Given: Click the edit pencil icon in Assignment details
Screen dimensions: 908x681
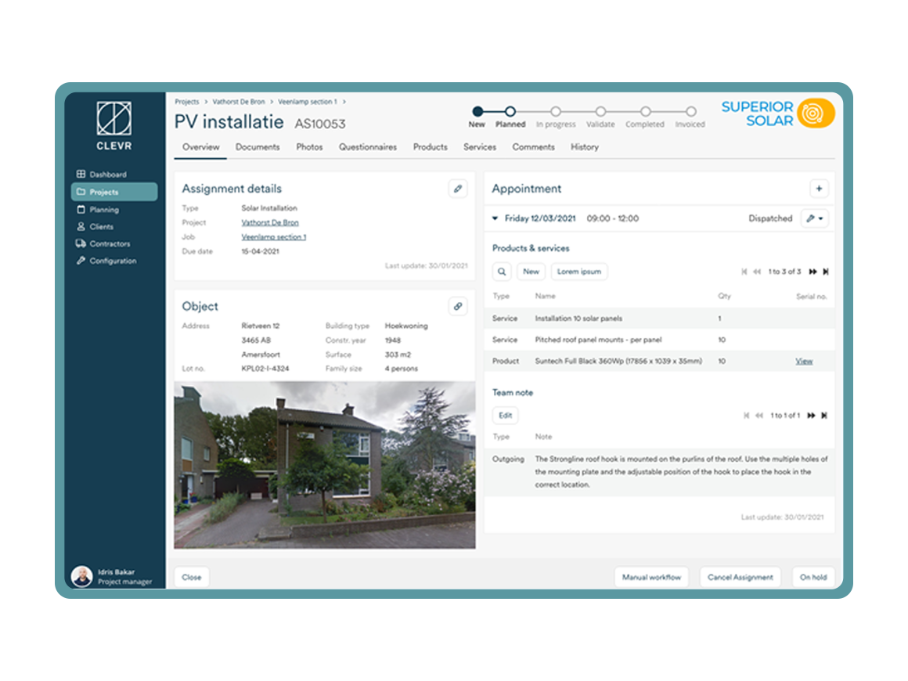Looking at the screenshot, I should (x=458, y=189).
